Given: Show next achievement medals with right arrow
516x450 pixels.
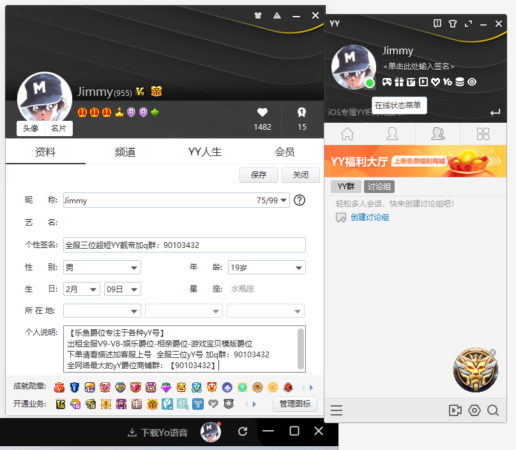Looking at the screenshot, I should pos(311,388).
